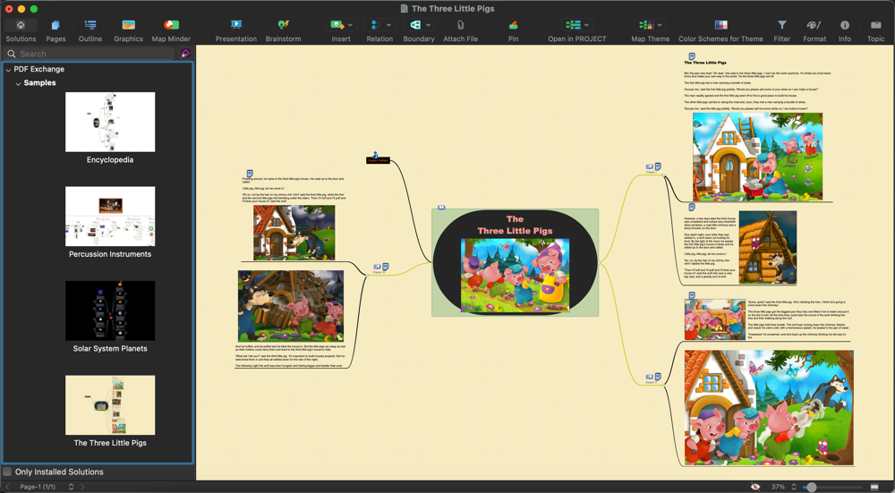Click the Relation tool icon
Viewport: 895px width, 493px height.
[375, 25]
